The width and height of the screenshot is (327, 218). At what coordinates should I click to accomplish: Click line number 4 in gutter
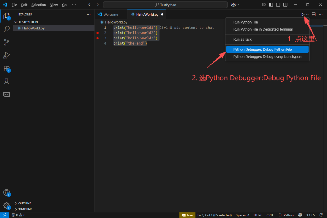pyautogui.click(x=105, y=43)
